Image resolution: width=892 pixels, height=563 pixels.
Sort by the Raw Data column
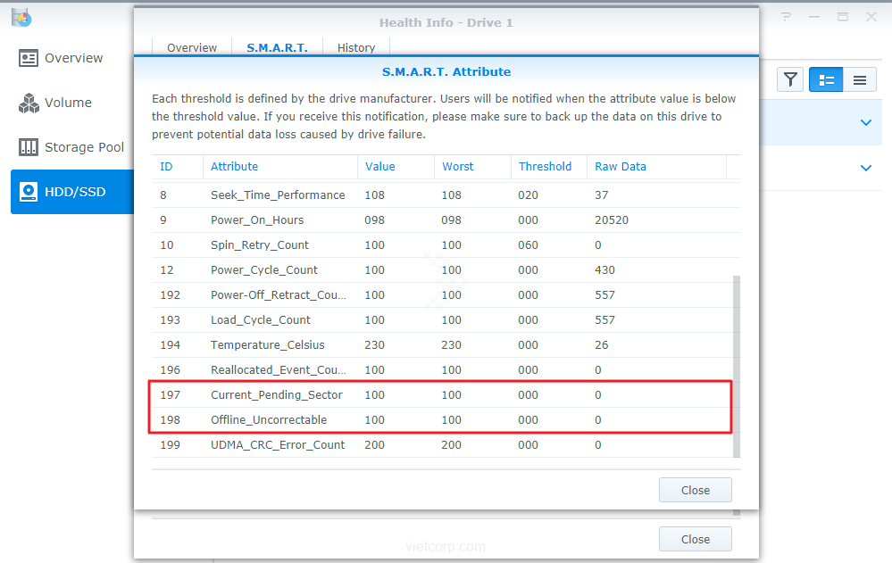pyautogui.click(x=621, y=167)
